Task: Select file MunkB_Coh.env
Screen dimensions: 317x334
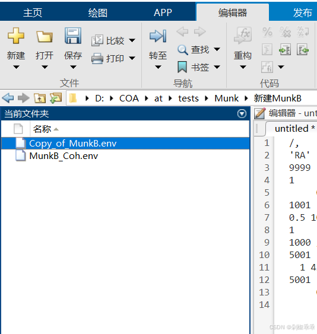Action: (125, 156)
